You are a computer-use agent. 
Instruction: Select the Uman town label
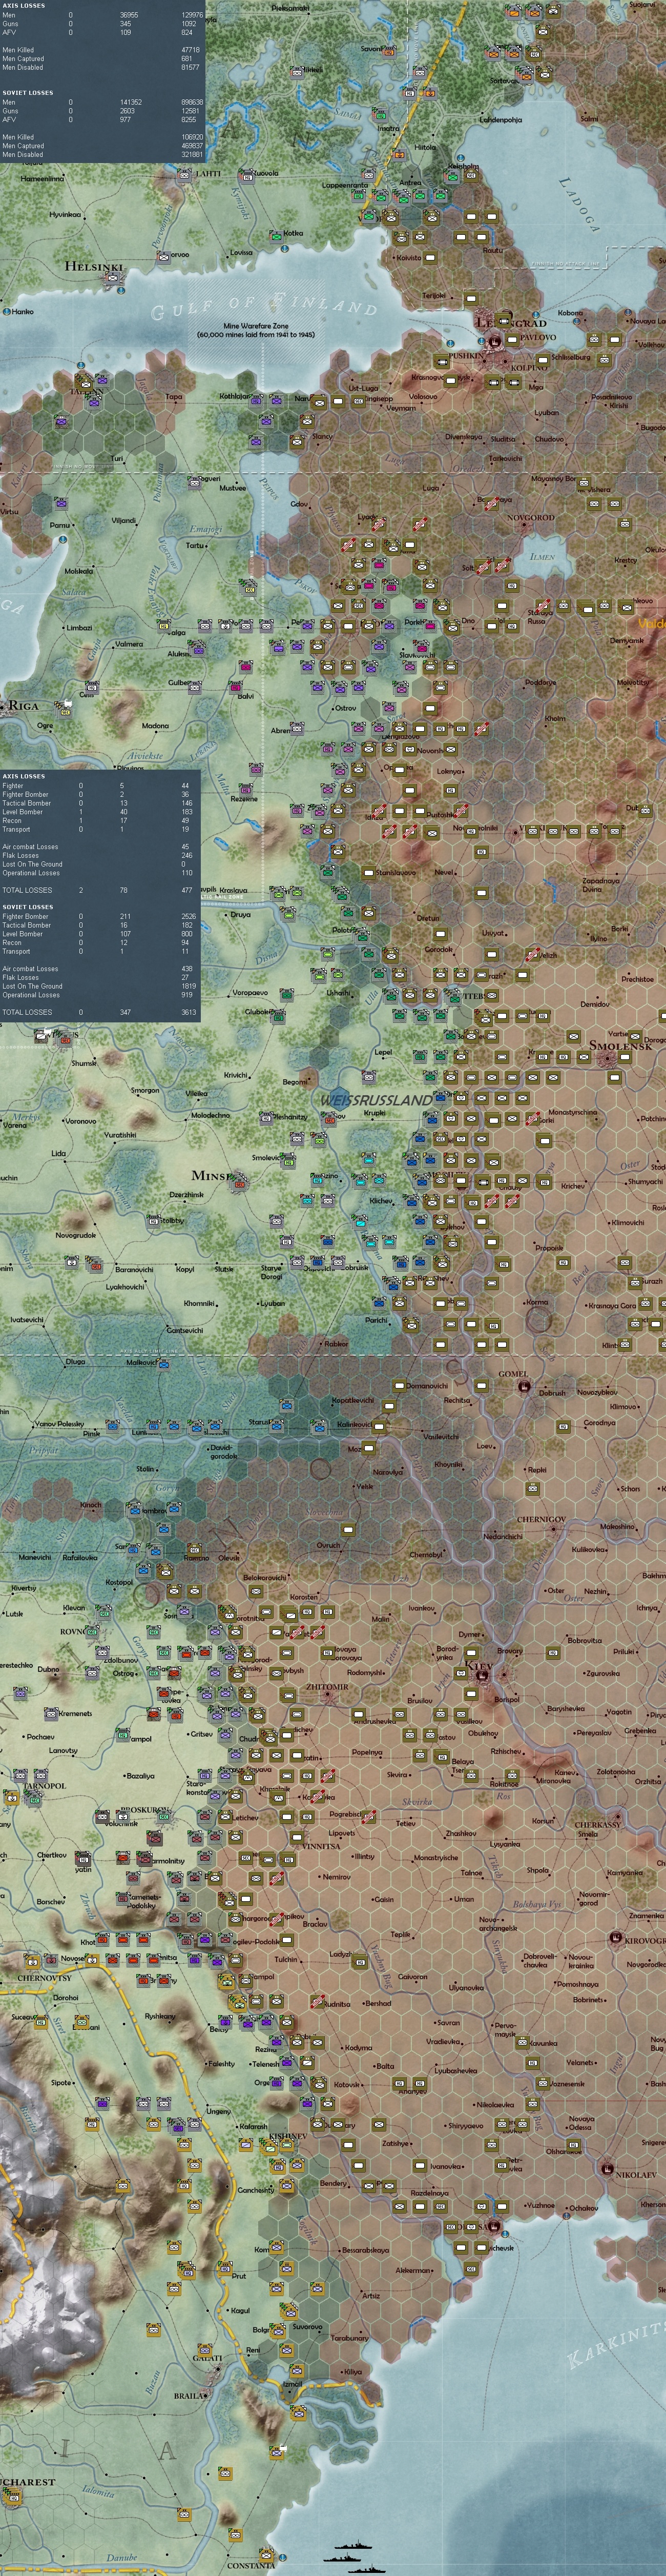tap(464, 1899)
